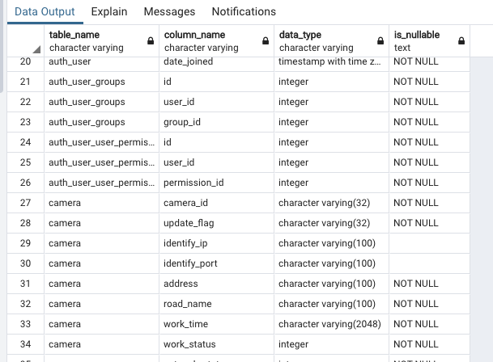The height and width of the screenshot is (362, 493).
Task: Open the Messages tab
Action: pos(169,11)
